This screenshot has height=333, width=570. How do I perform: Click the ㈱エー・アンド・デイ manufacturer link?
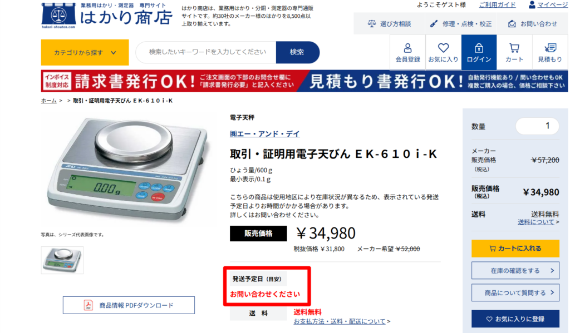pyautogui.click(x=264, y=134)
